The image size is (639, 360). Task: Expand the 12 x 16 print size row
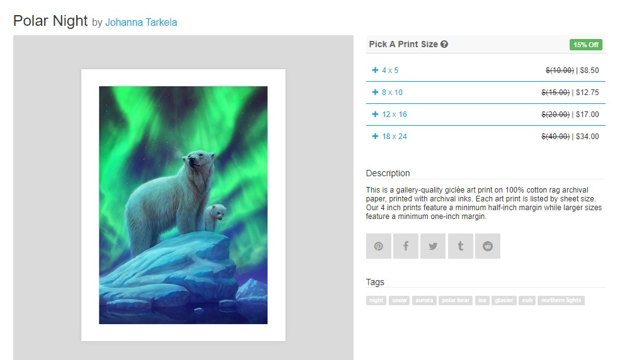click(x=486, y=115)
